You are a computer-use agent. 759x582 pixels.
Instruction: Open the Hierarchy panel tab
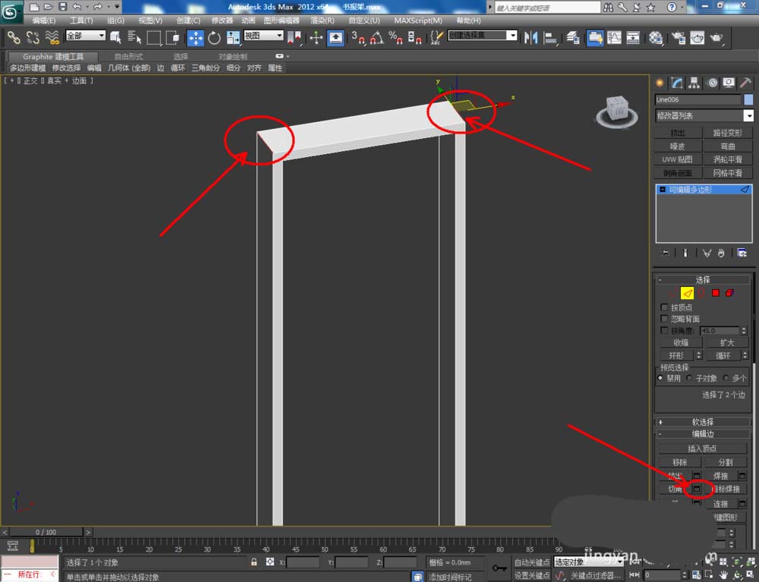pos(694,83)
